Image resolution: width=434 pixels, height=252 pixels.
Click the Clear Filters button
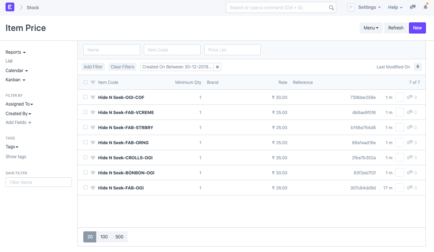click(122, 67)
